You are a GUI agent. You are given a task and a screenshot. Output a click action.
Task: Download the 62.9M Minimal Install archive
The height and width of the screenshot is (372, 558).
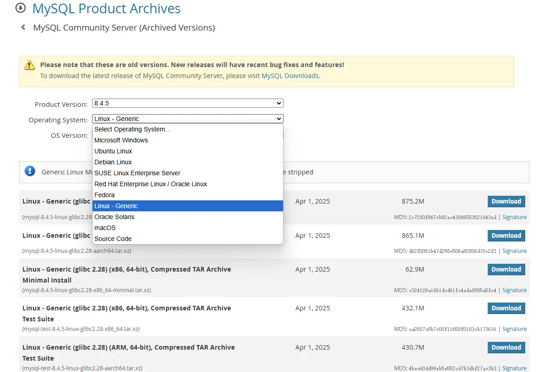coord(506,269)
